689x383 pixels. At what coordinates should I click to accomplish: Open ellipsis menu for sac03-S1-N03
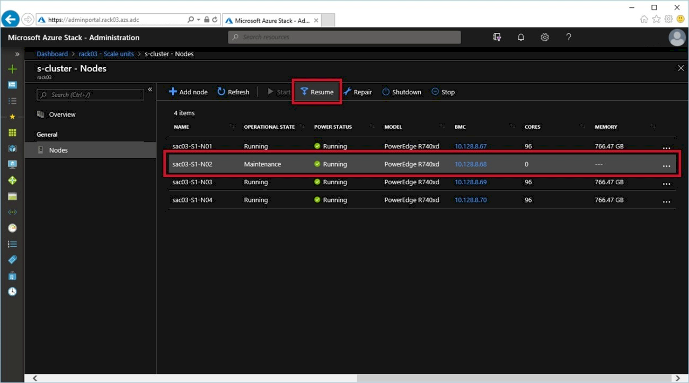667,184
